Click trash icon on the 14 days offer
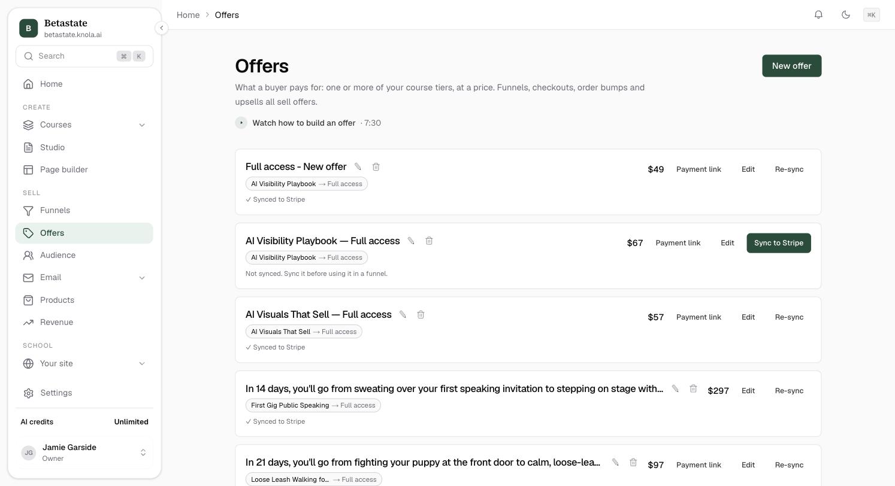895x486 pixels. pos(693,388)
